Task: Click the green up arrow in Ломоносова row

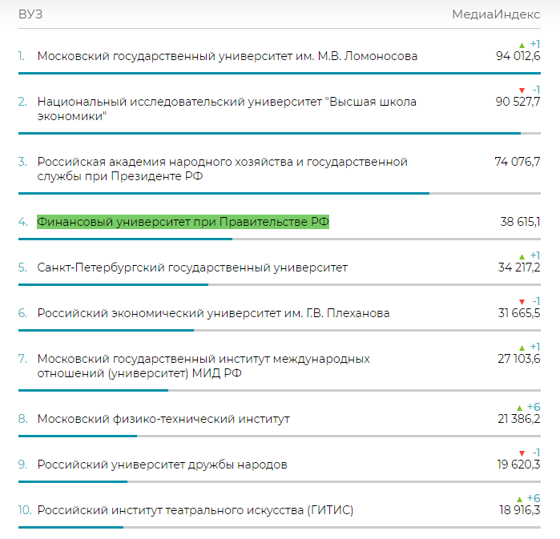Action: pos(522,45)
